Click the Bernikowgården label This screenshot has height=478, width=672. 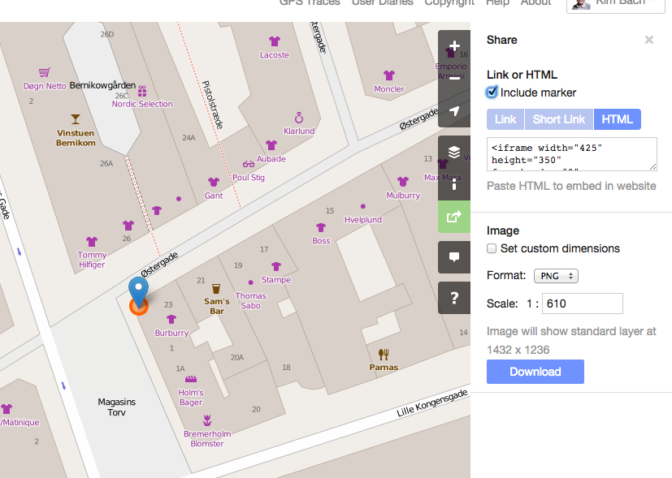tap(102, 85)
